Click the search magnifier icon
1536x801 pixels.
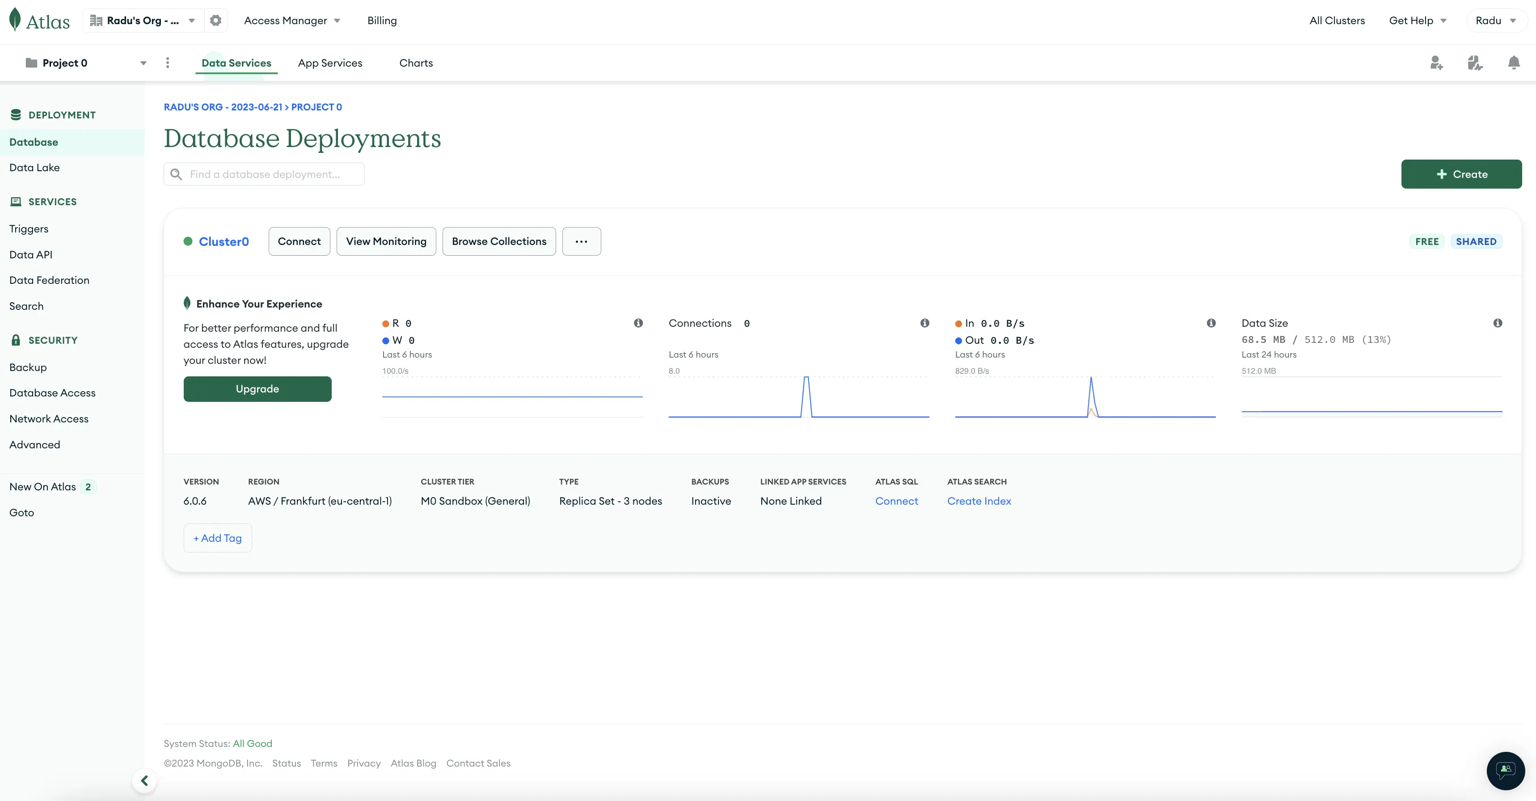pyautogui.click(x=176, y=174)
